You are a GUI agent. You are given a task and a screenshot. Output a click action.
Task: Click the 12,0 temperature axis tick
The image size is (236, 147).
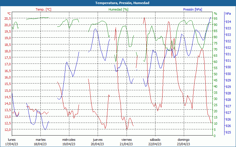coord(8,130)
